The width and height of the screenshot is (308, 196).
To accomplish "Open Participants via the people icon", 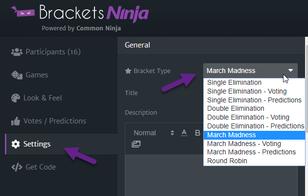I will point(17,52).
